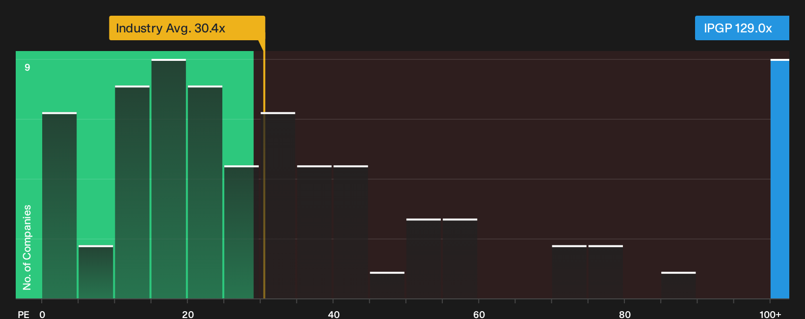
Task: Click the short dark bar for PE 45-50
Action: tap(387, 285)
